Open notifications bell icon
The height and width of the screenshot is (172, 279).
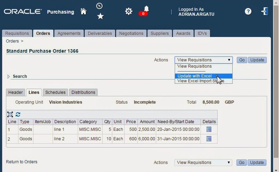tap(146, 8)
